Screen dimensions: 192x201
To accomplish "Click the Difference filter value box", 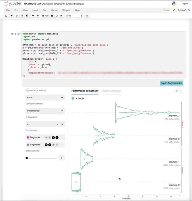I will point(62,158).
